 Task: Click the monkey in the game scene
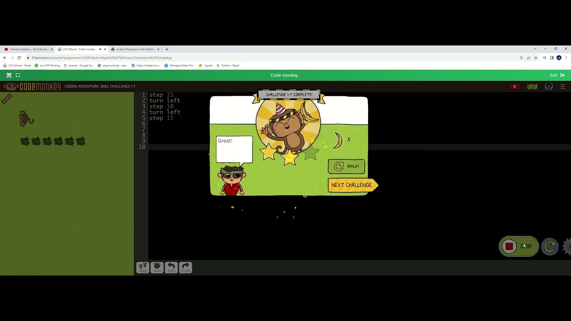pyautogui.click(x=26, y=119)
